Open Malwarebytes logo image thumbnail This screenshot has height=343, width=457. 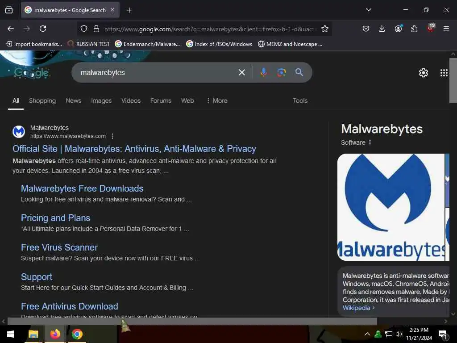(x=391, y=207)
